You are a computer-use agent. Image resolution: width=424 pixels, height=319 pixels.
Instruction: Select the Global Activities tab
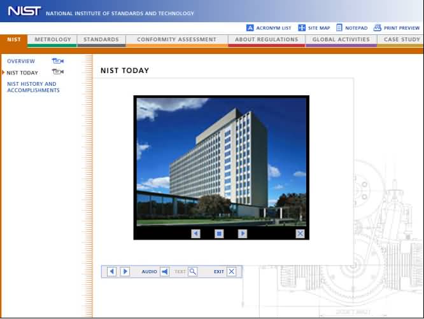(341, 39)
